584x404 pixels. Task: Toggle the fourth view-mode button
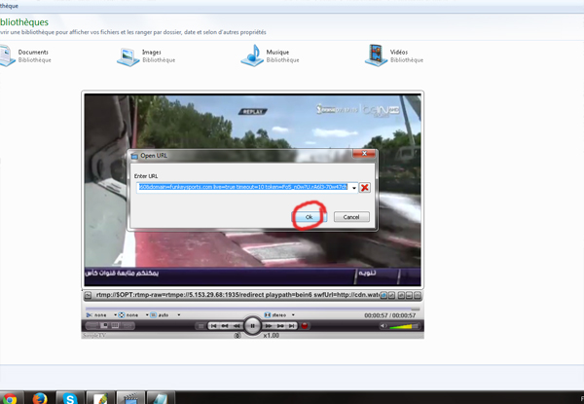click(127, 326)
